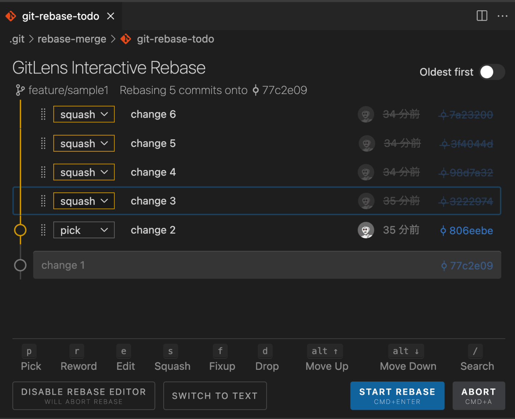
Task: Select the change 6 commit message
Action: (x=153, y=114)
